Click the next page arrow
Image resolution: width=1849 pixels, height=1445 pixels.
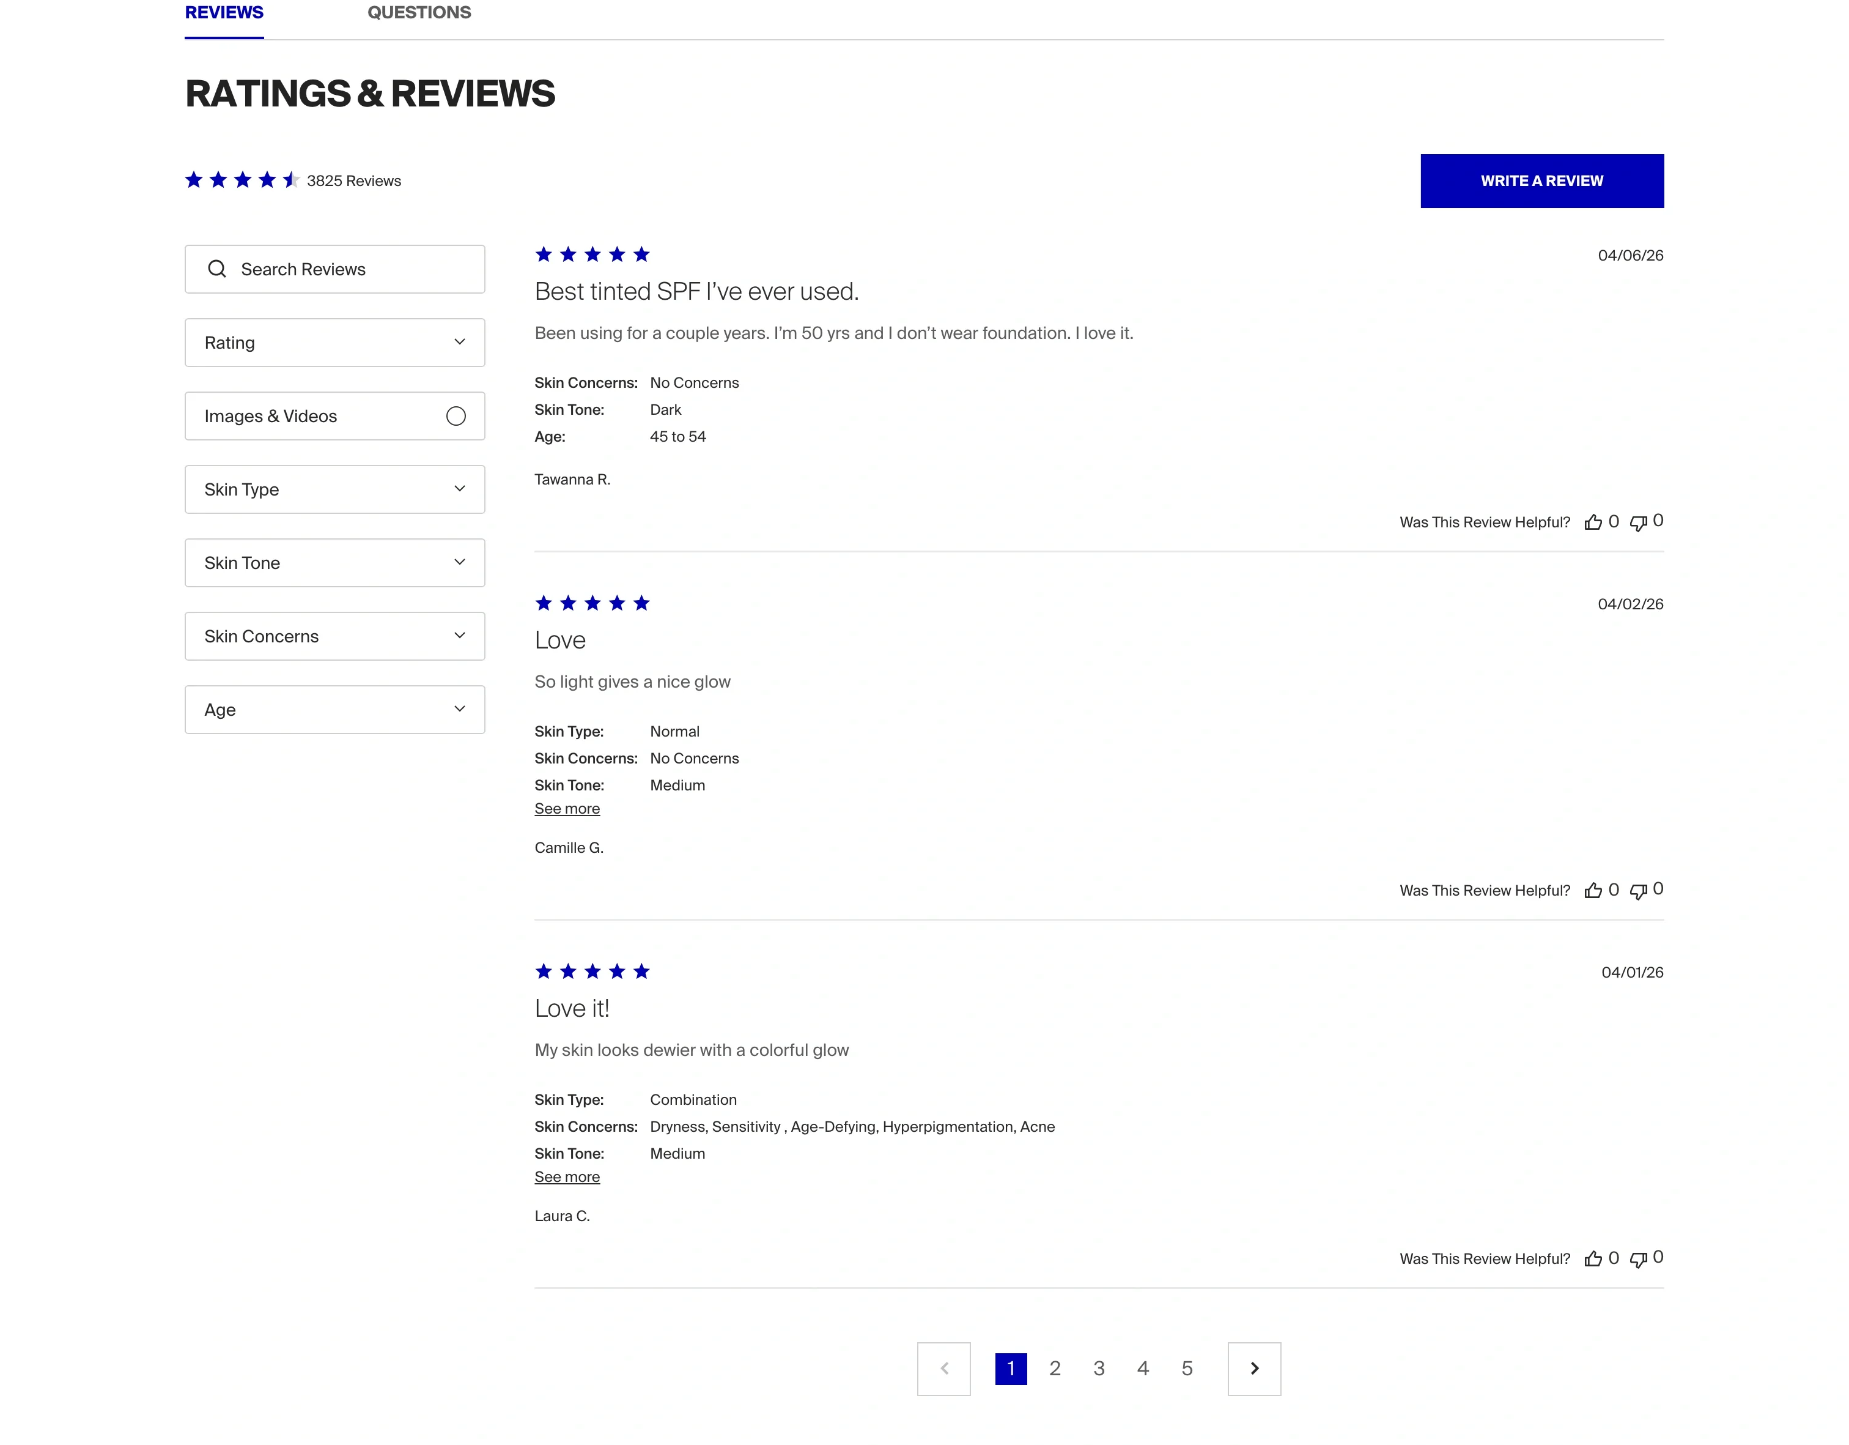[x=1254, y=1369]
